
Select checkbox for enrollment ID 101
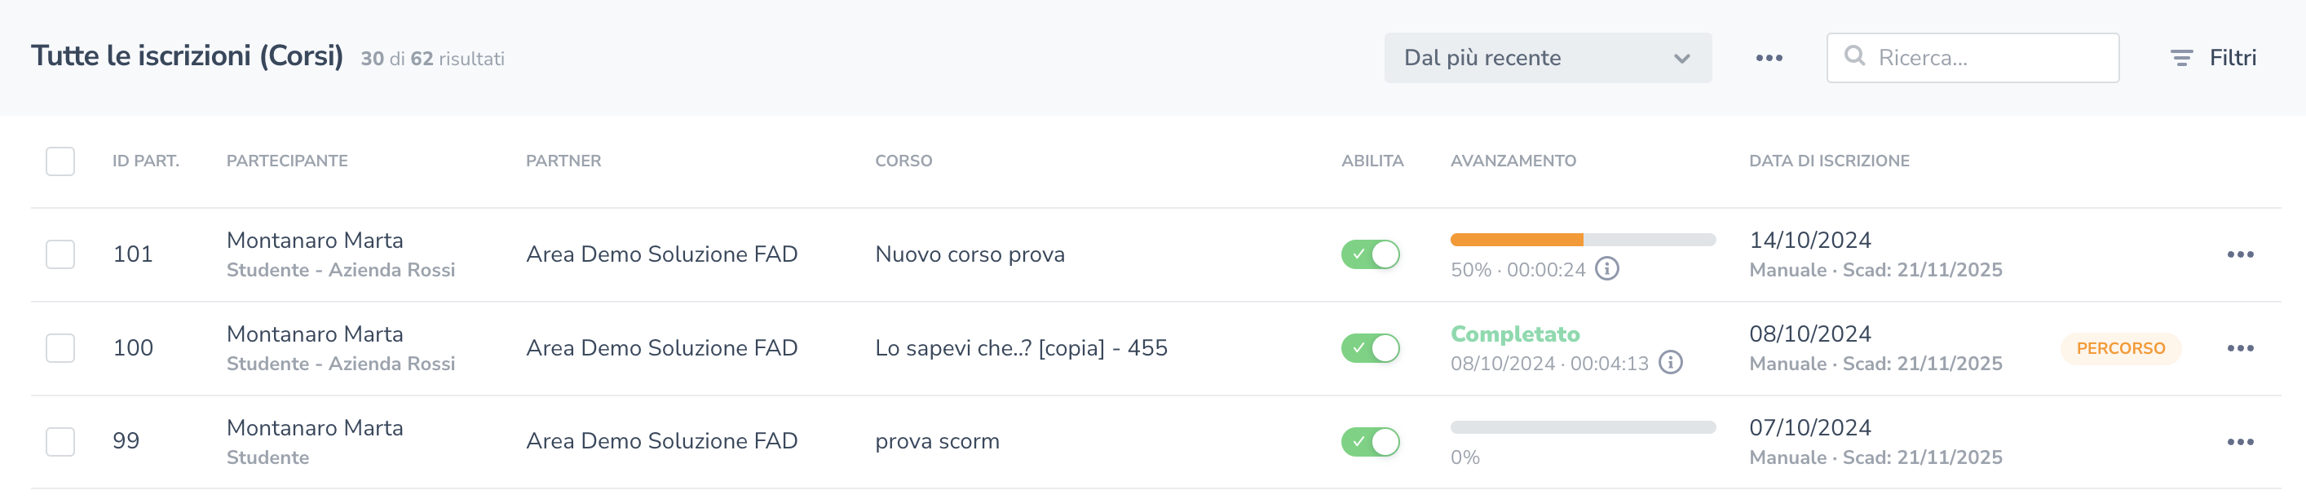60,254
